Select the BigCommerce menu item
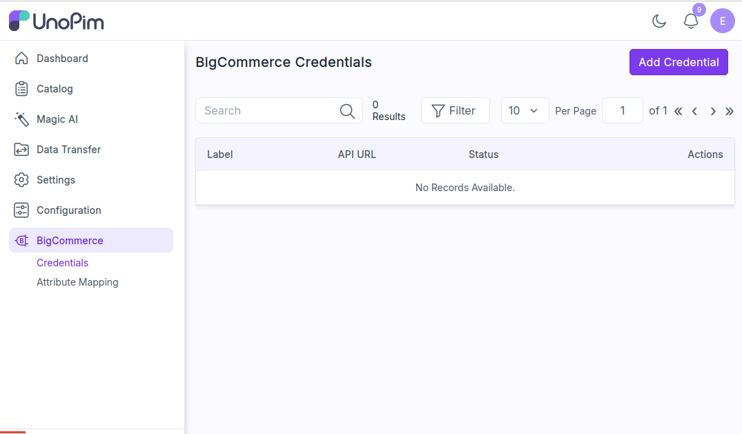742x434 pixels. (91, 240)
